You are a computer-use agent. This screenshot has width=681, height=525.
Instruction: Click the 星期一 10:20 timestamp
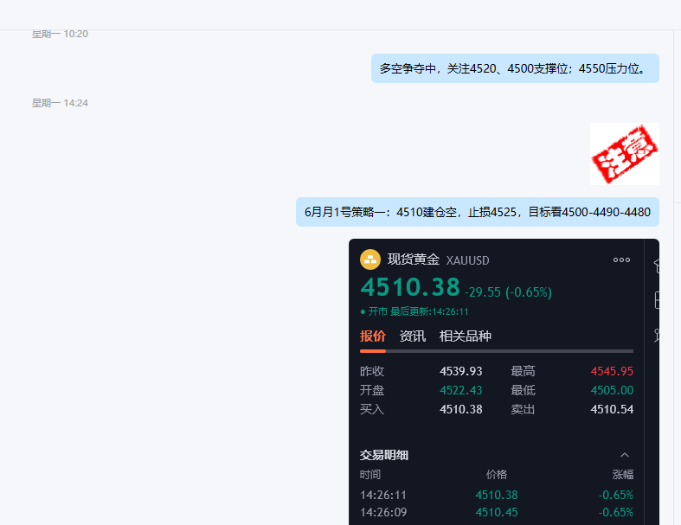click(x=60, y=34)
